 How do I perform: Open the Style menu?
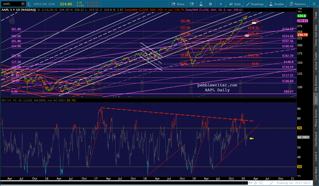(x=235, y=4)
